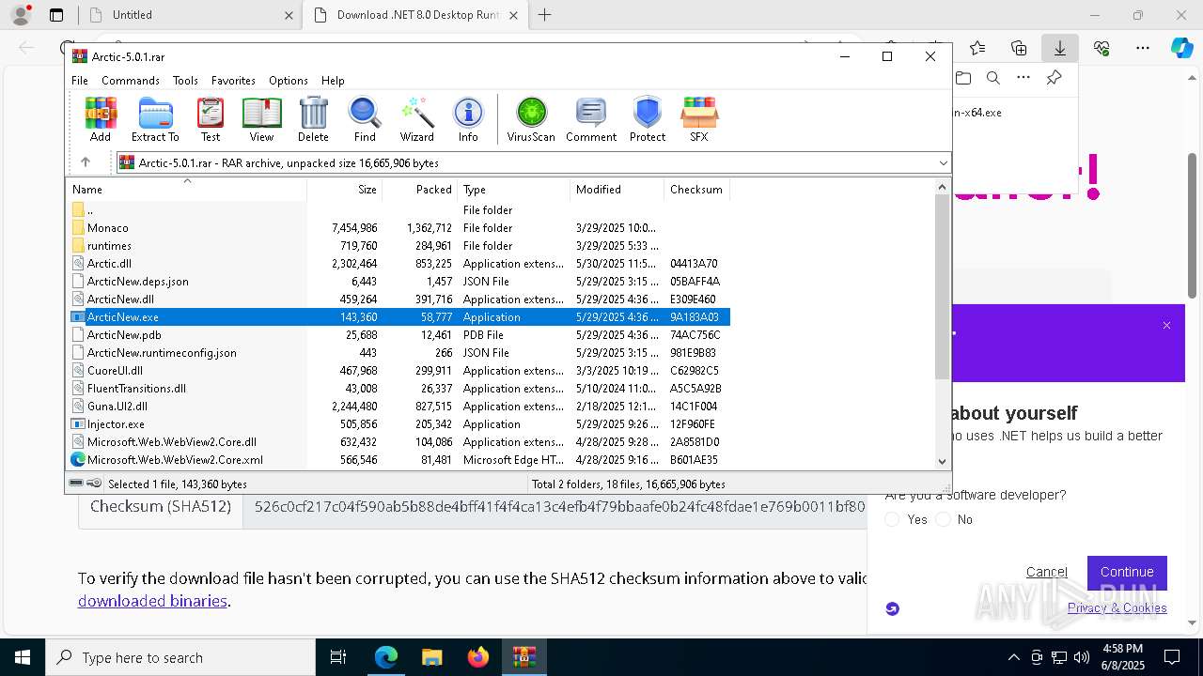Run VirusScan from the toolbar
Viewport: 1203px width, 676px height.
pos(531,119)
